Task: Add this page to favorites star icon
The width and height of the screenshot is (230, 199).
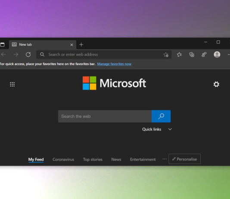Action: click(x=166, y=55)
